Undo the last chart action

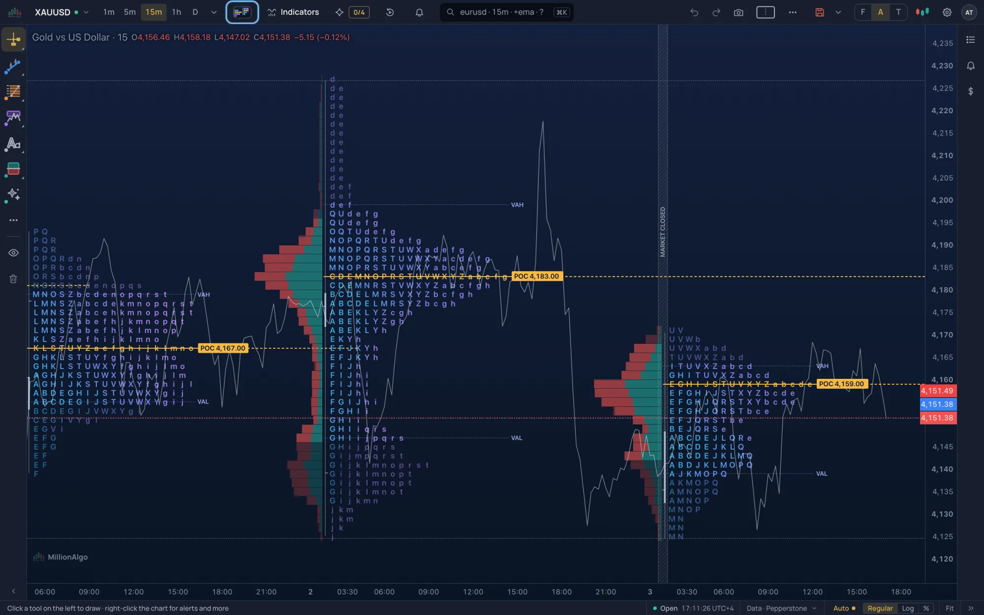click(x=694, y=12)
